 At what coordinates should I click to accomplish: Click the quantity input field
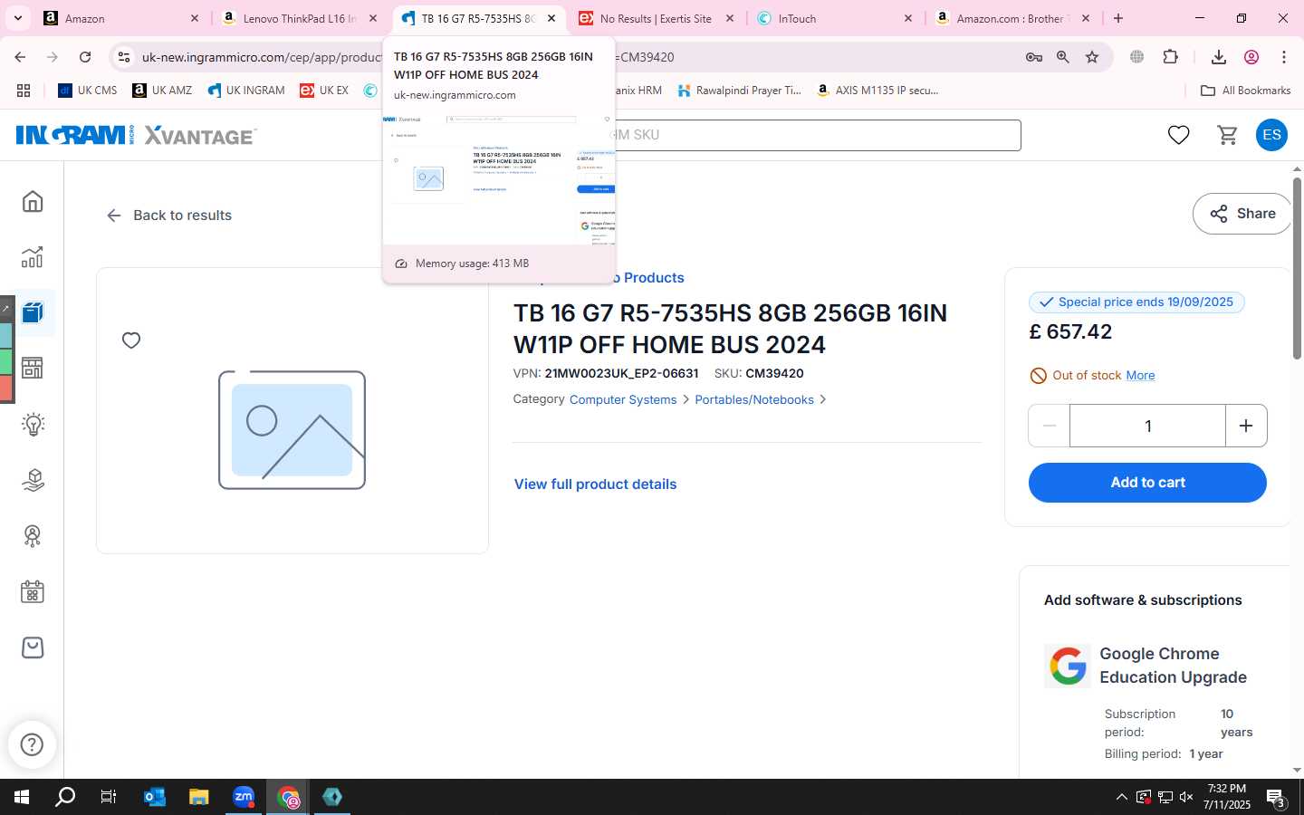[x=1147, y=426]
